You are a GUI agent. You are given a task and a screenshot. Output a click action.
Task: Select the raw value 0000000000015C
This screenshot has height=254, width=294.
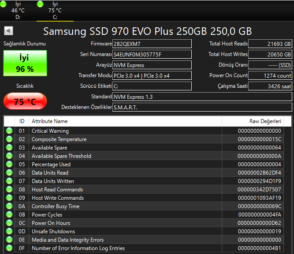260,139
